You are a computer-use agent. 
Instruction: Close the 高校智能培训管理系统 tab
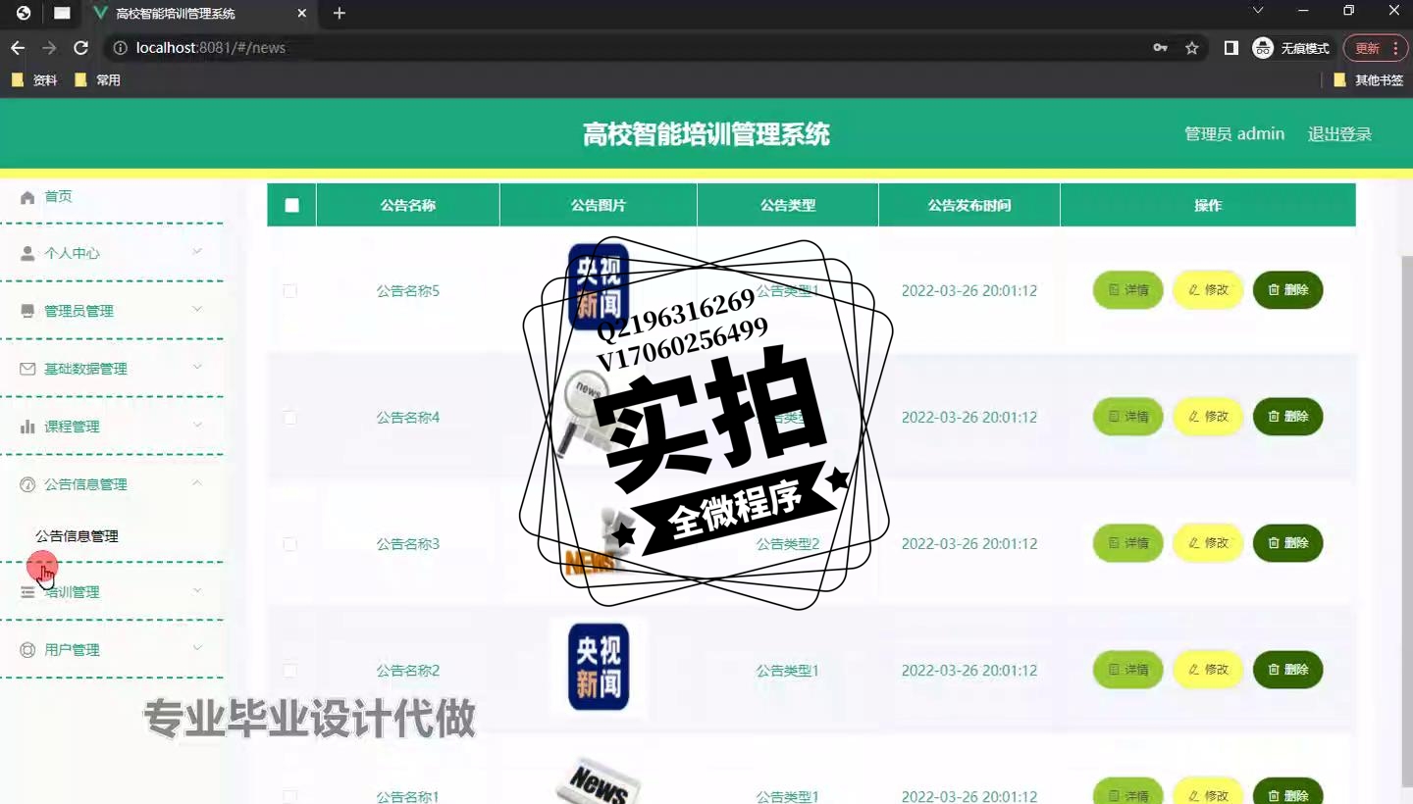pyautogui.click(x=302, y=14)
